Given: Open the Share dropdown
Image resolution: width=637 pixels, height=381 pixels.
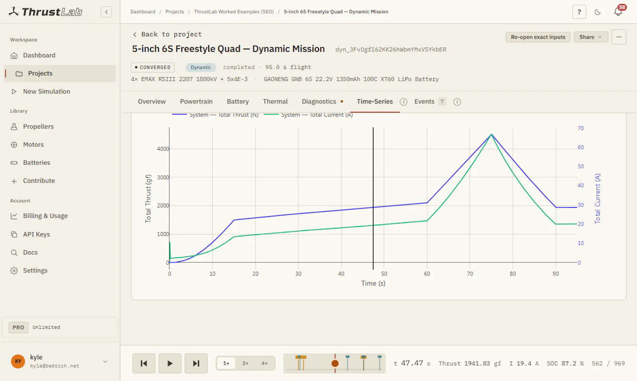Looking at the screenshot, I should click(591, 37).
